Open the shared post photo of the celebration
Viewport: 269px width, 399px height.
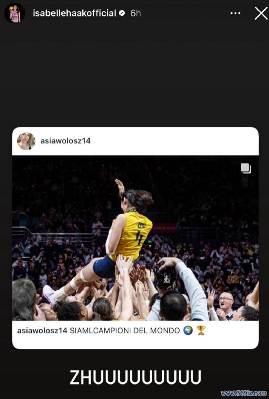[x=135, y=238]
